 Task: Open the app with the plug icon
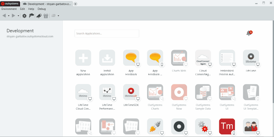click(155, 126)
